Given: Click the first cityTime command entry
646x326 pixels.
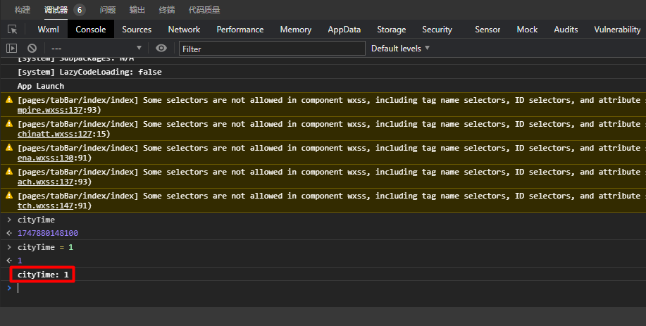Looking at the screenshot, I should [x=36, y=220].
